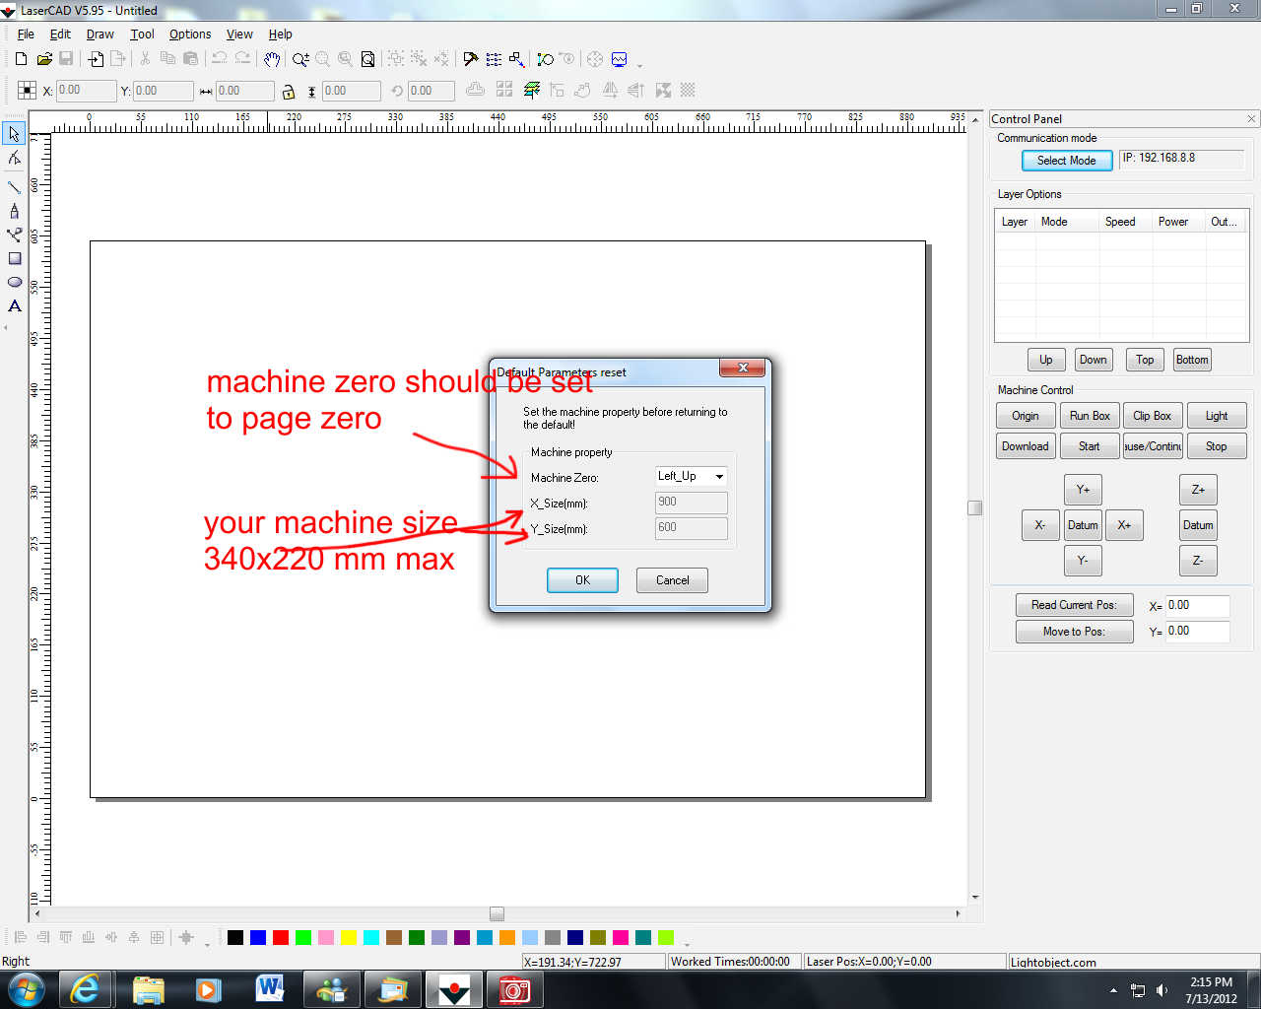Viewport: 1261px width, 1009px height.
Task: Click the Open file folder icon
Action: [43, 60]
